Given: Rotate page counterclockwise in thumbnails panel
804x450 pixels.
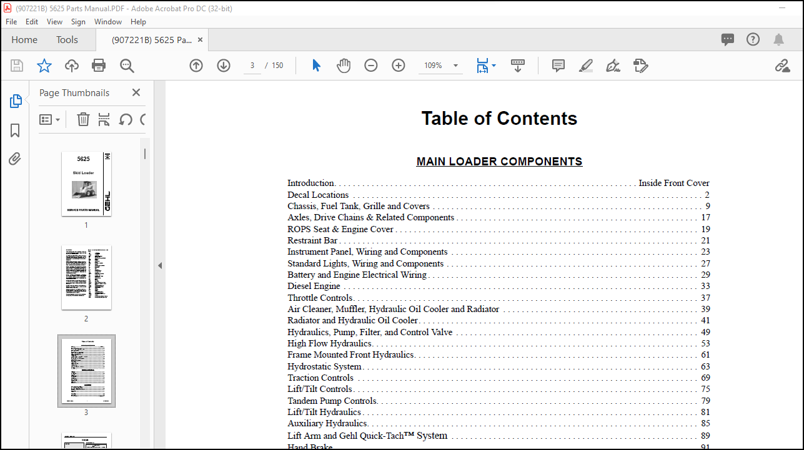Looking at the screenshot, I should [x=126, y=119].
